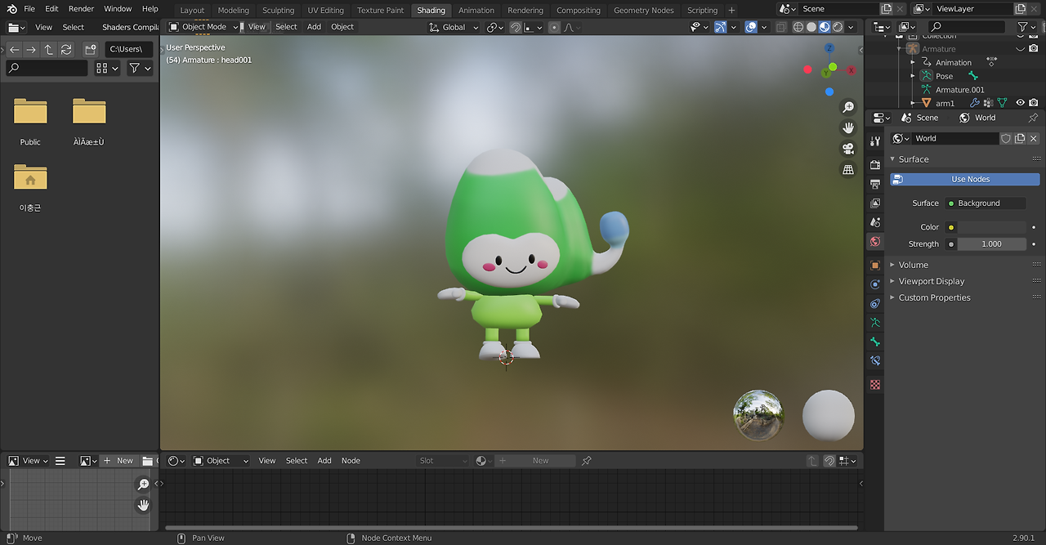Open the Render properties tab icon
This screenshot has height=545, width=1046.
[x=875, y=165]
